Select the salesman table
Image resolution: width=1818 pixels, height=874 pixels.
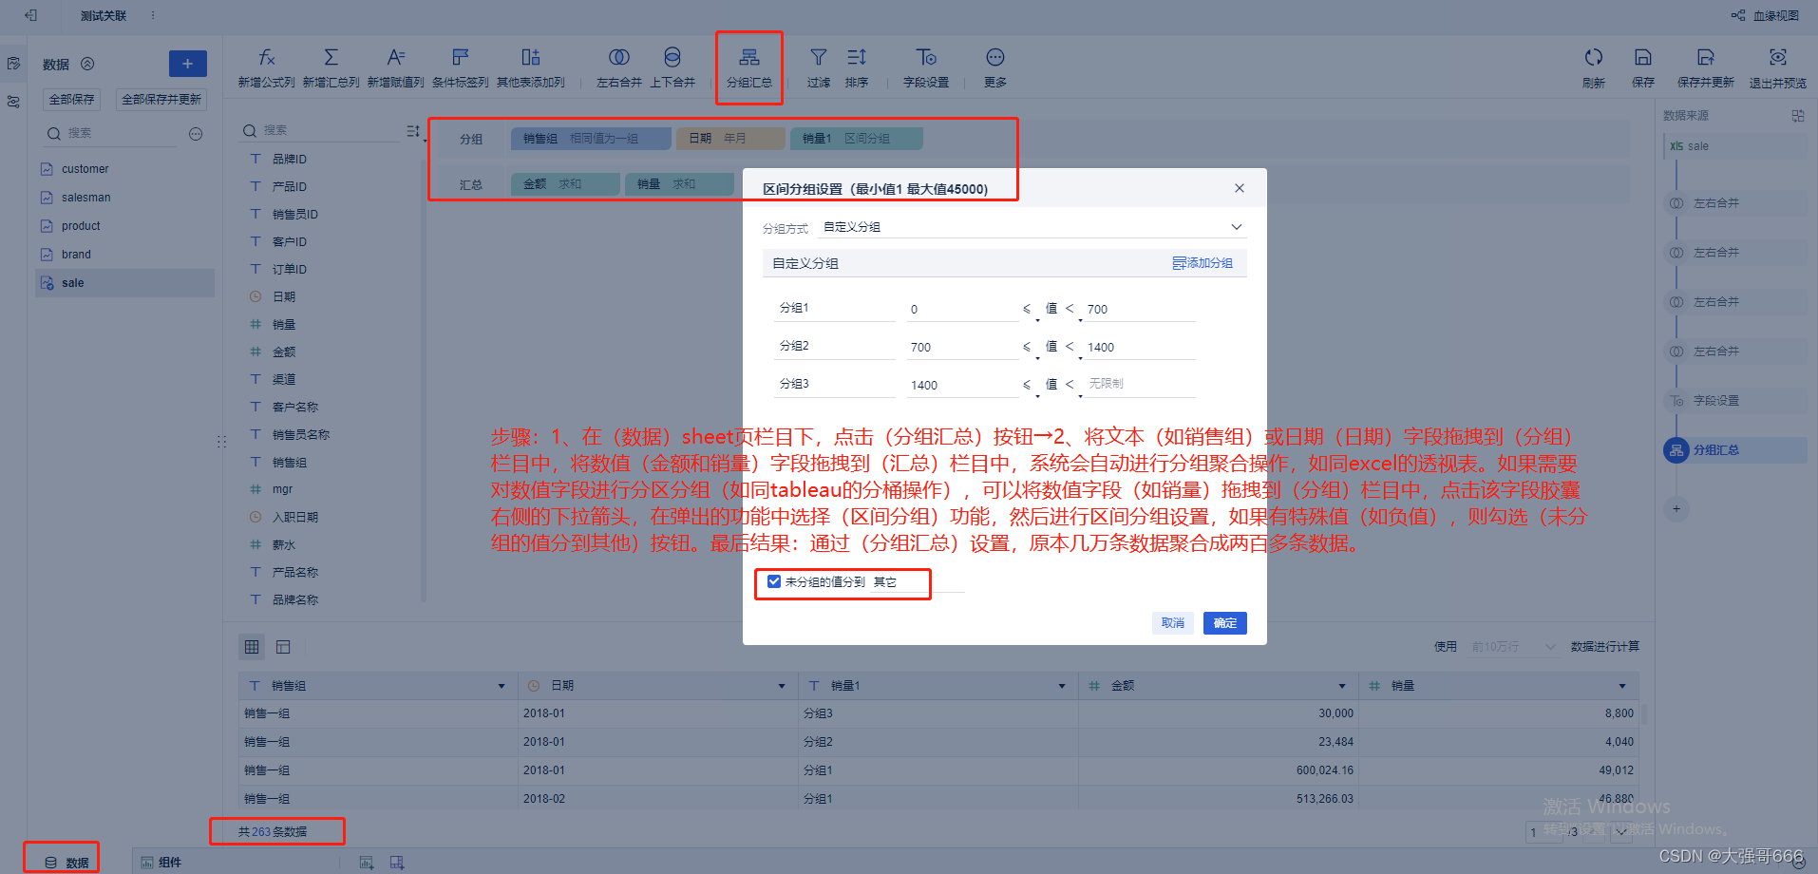pyautogui.click(x=125, y=198)
